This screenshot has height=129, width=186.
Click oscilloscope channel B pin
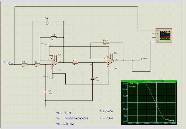click(x=154, y=34)
